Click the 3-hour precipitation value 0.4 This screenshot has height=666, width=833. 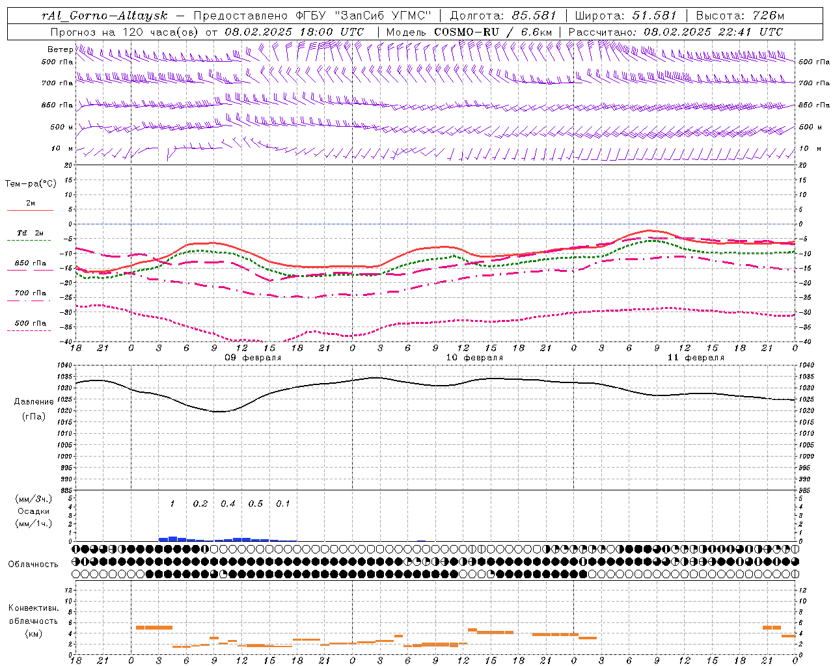(x=228, y=503)
